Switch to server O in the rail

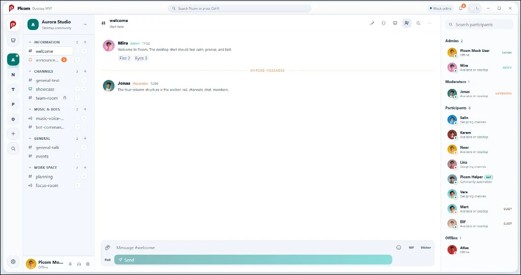click(13, 119)
